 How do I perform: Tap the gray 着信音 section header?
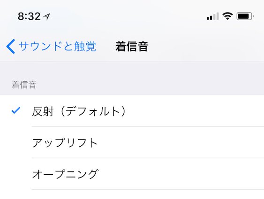24,85
